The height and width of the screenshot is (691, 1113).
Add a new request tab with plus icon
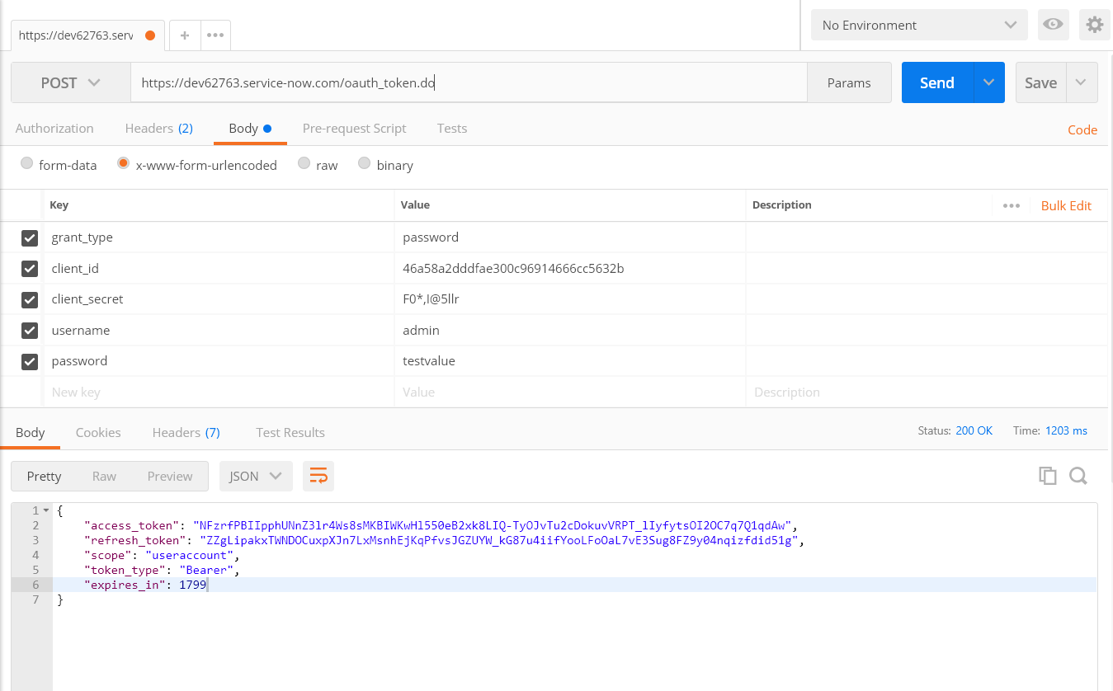pyautogui.click(x=184, y=35)
